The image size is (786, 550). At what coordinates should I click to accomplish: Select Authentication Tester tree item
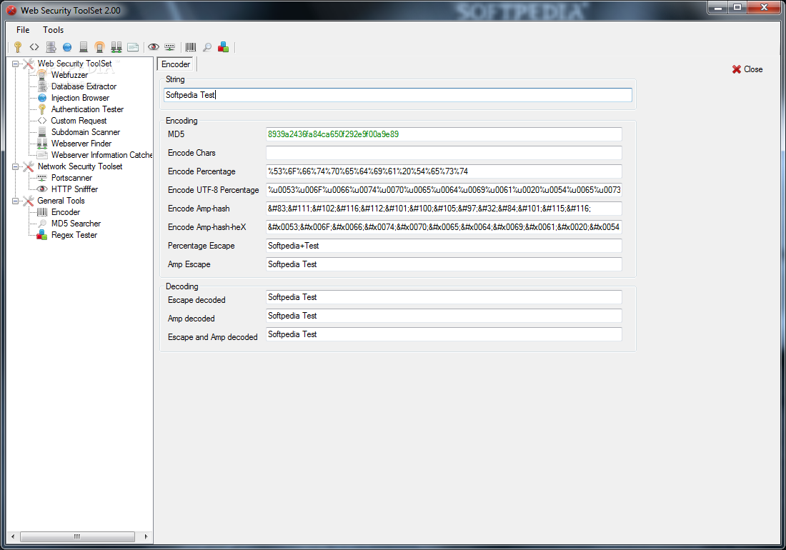point(87,109)
